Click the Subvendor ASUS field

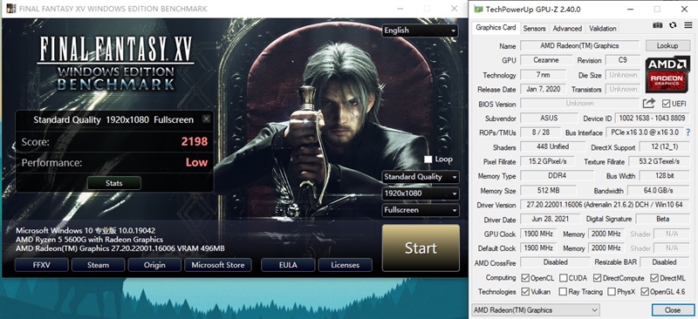click(550, 119)
